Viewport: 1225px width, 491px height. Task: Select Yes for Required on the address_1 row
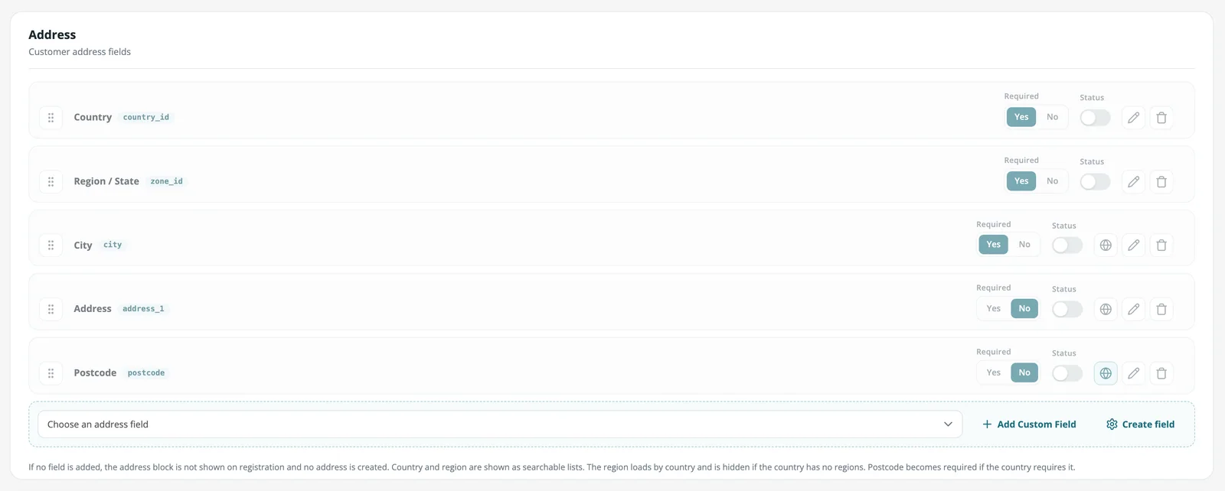tap(994, 308)
